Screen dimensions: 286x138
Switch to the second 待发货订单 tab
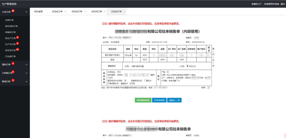(96, 12)
